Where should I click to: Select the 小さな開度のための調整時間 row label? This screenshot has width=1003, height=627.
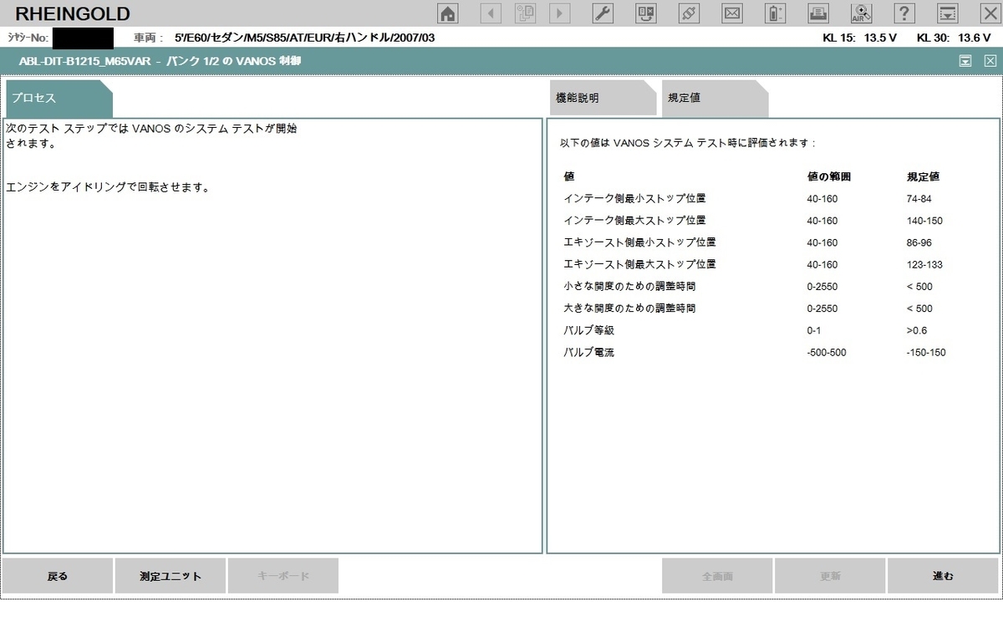(630, 287)
